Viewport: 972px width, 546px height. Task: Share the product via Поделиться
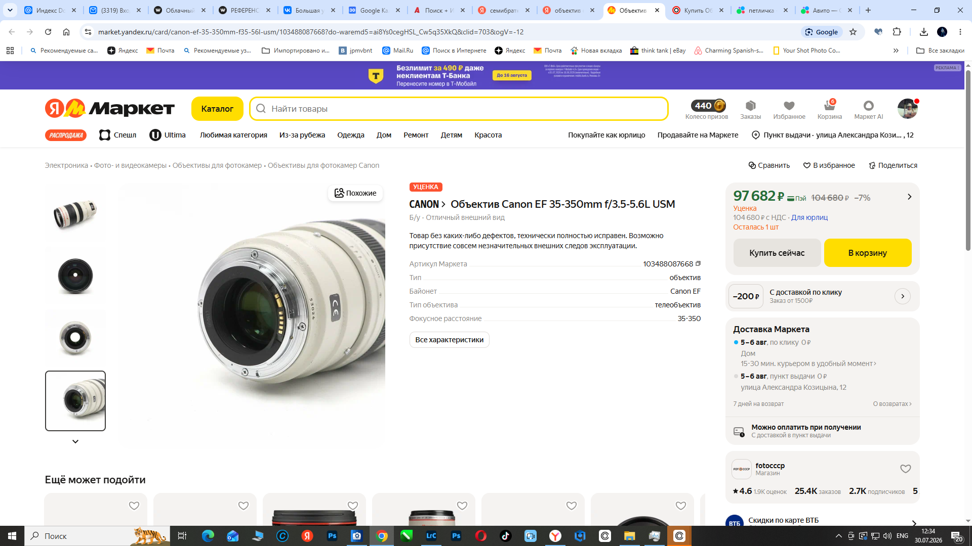(x=893, y=165)
